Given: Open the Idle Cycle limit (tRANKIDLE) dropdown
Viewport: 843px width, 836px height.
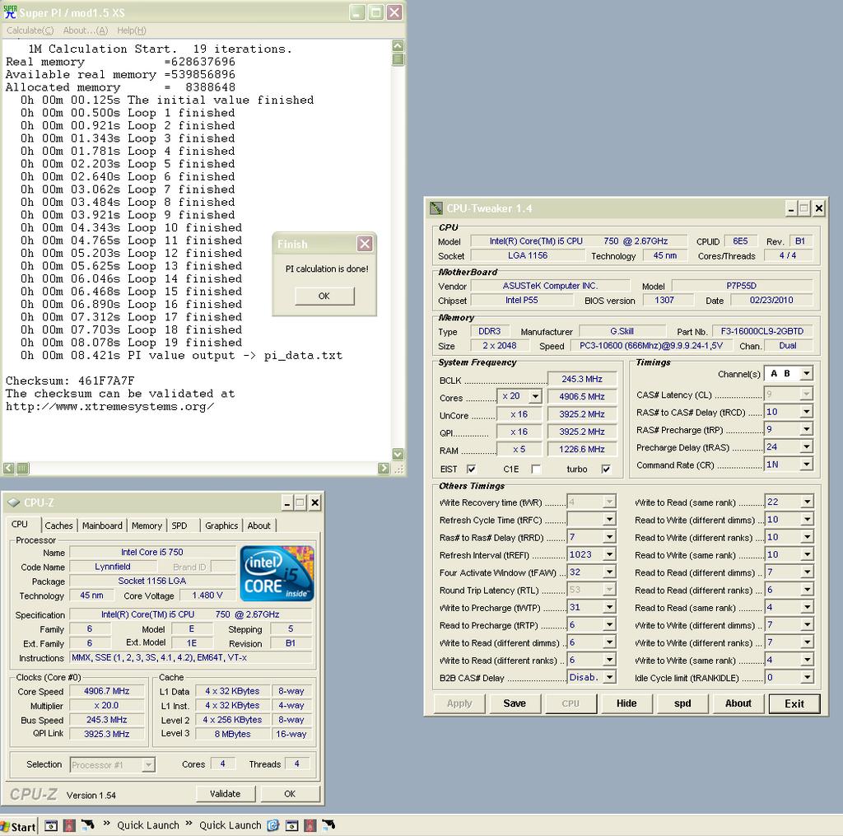Looking at the screenshot, I should pos(807,678).
